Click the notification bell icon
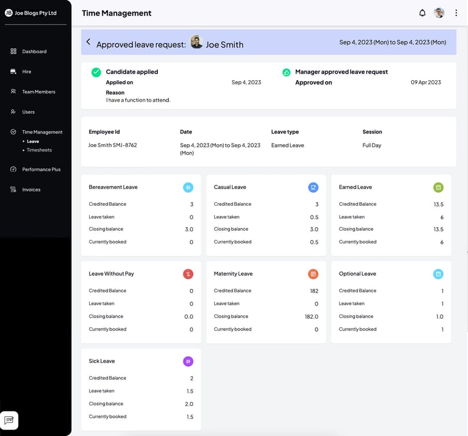The height and width of the screenshot is (436, 468). (x=423, y=13)
